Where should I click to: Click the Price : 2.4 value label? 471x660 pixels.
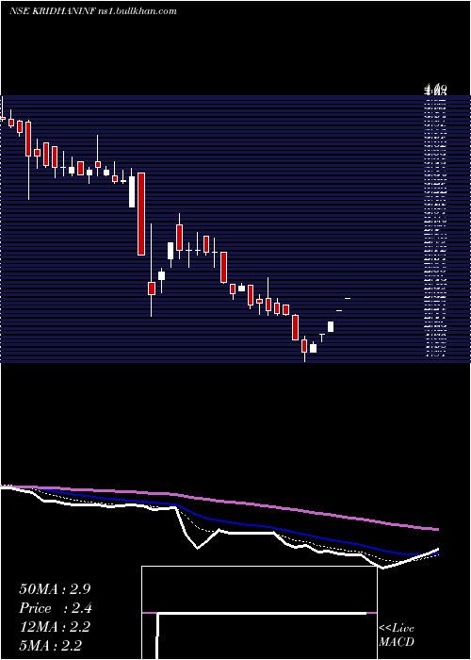pyautogui.click(x=56, y=608)
